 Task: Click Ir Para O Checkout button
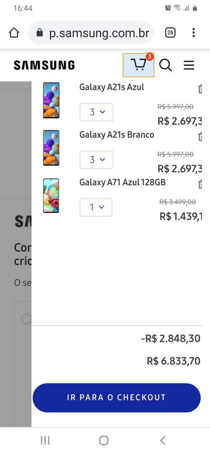pos(116,397)
